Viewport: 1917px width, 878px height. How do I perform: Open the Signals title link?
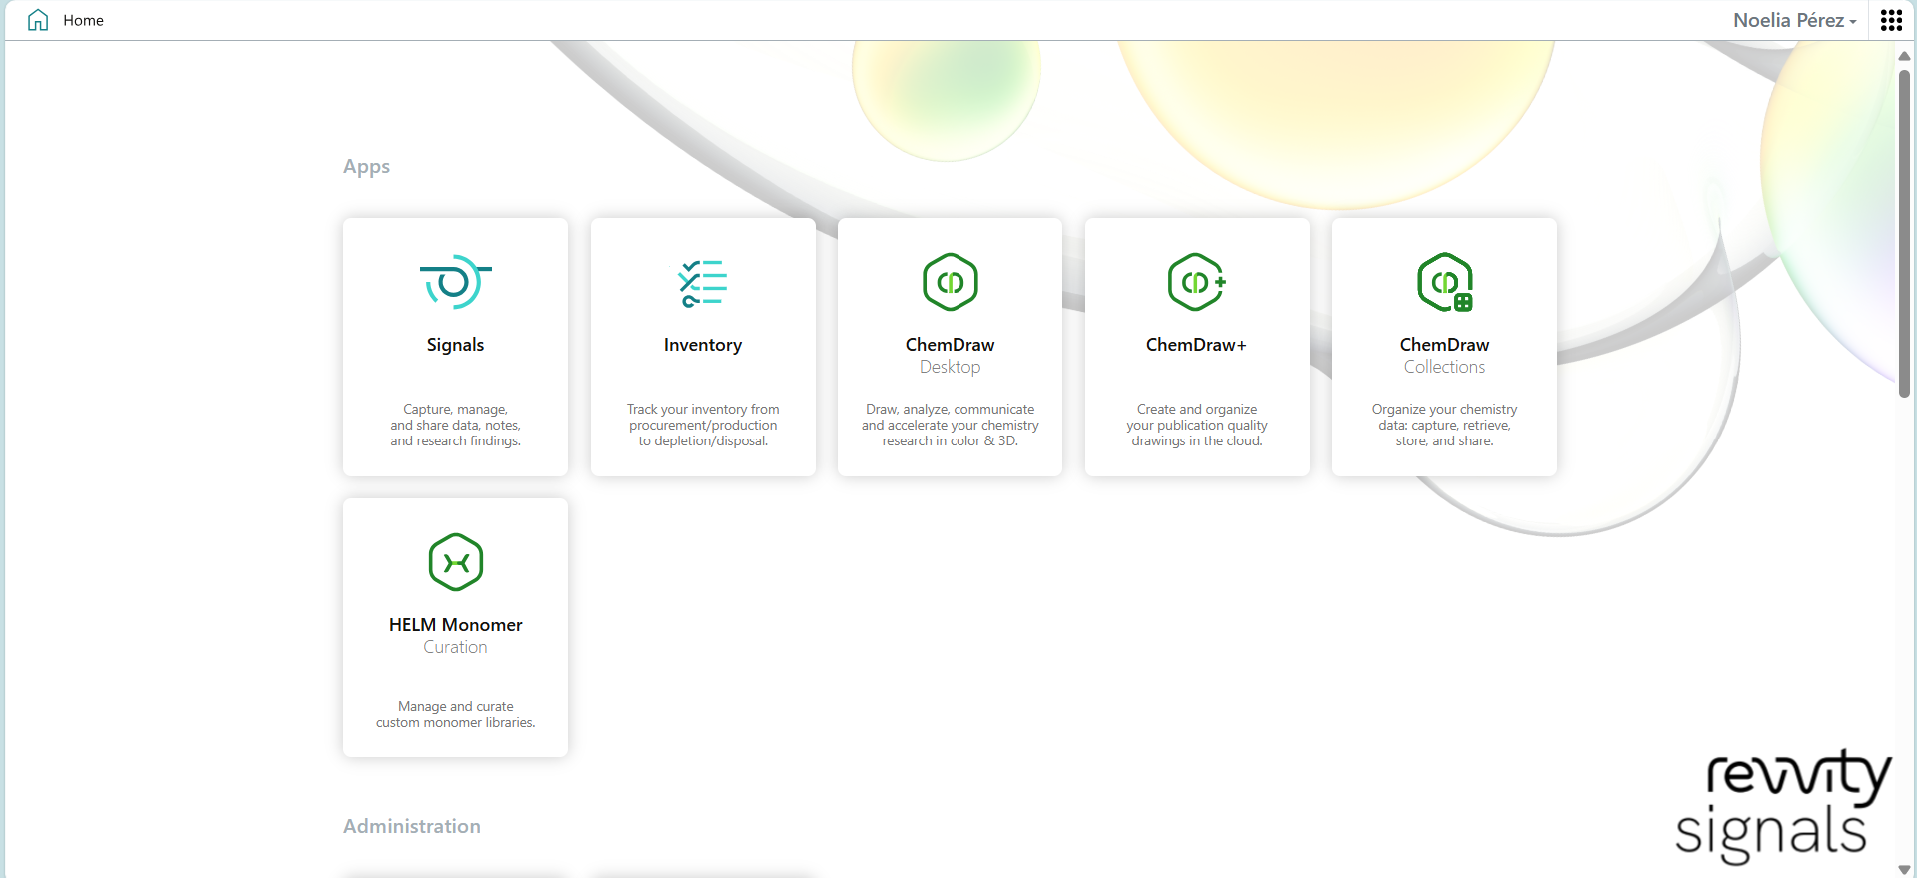[x=455, y=345]
